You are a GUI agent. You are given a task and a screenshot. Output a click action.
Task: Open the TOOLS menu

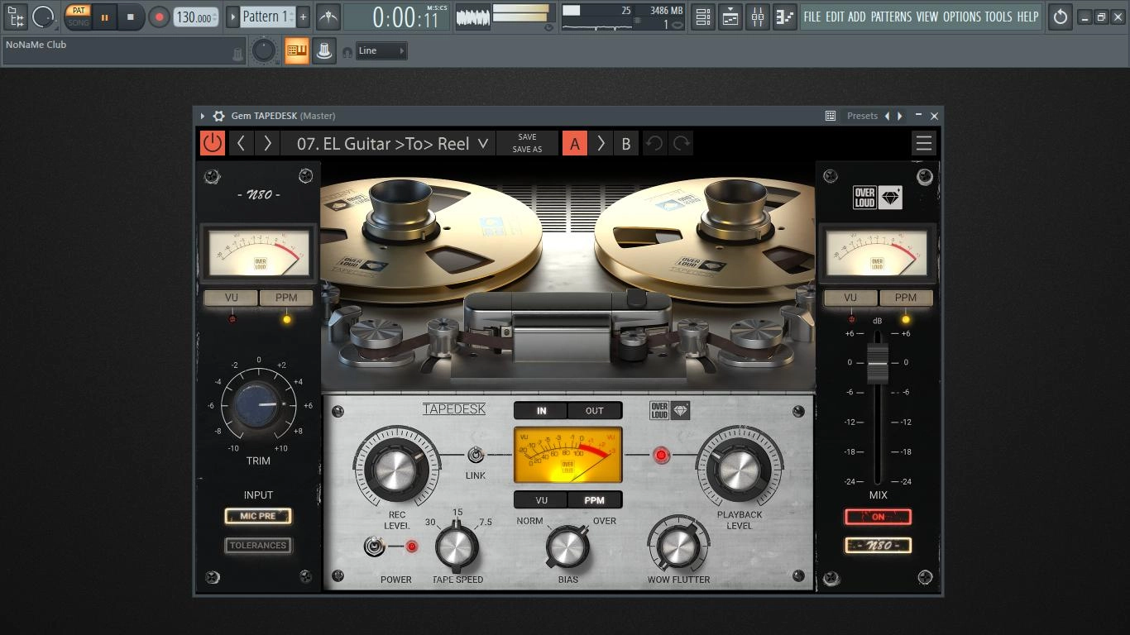click(998, 17)
